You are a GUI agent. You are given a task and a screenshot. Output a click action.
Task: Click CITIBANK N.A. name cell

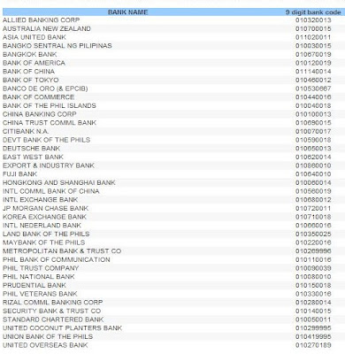pyautogui.click(x=26, y=131)
